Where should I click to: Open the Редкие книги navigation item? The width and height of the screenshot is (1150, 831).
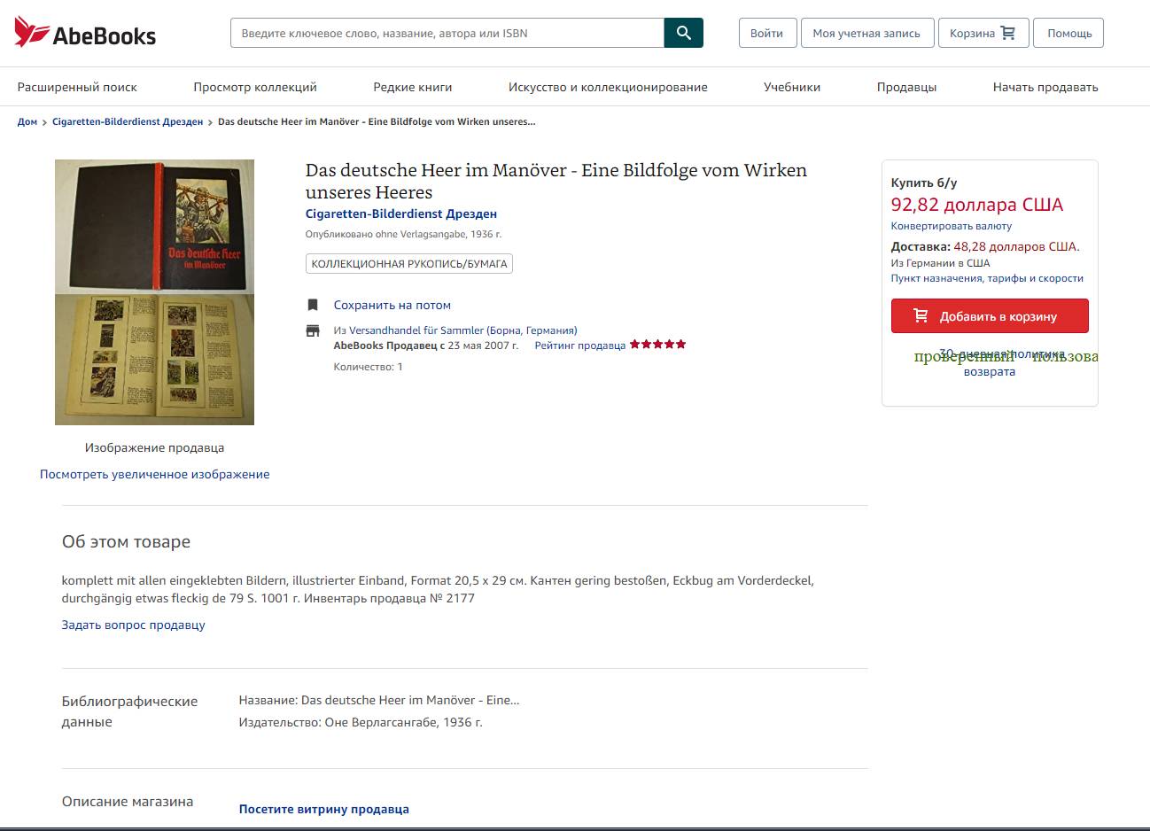pyautogui.click(x=413, y=87)
